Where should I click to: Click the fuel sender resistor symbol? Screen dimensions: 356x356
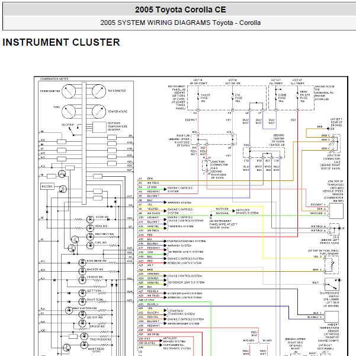(x=333, y=265)
